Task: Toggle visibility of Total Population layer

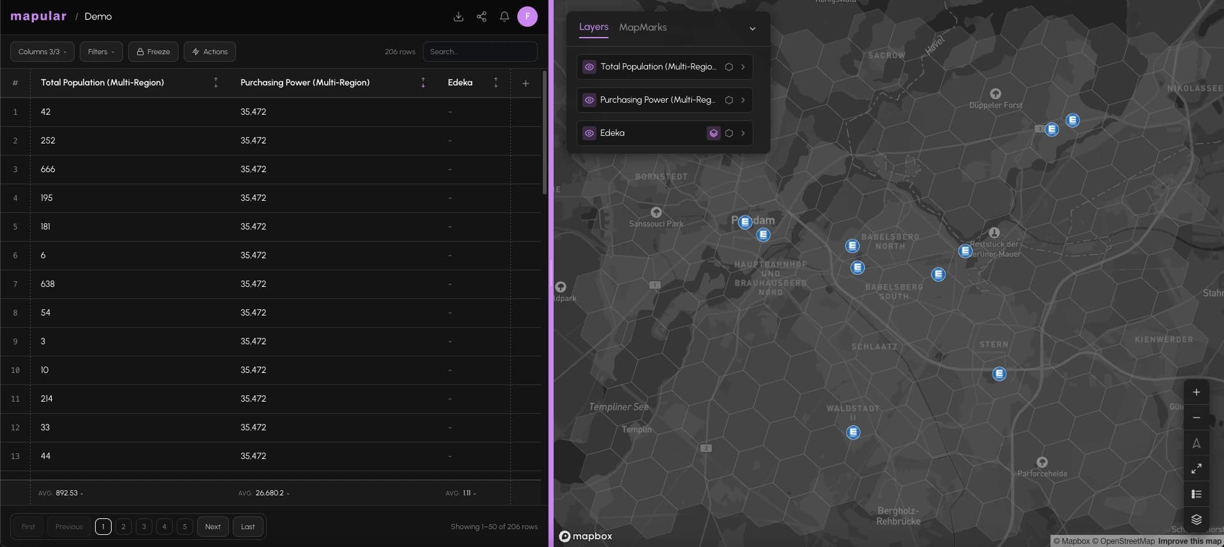Action: (x=589, y=67)
